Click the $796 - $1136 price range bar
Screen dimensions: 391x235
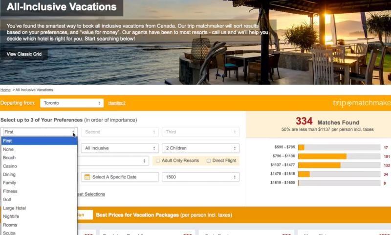pos(339,156)
